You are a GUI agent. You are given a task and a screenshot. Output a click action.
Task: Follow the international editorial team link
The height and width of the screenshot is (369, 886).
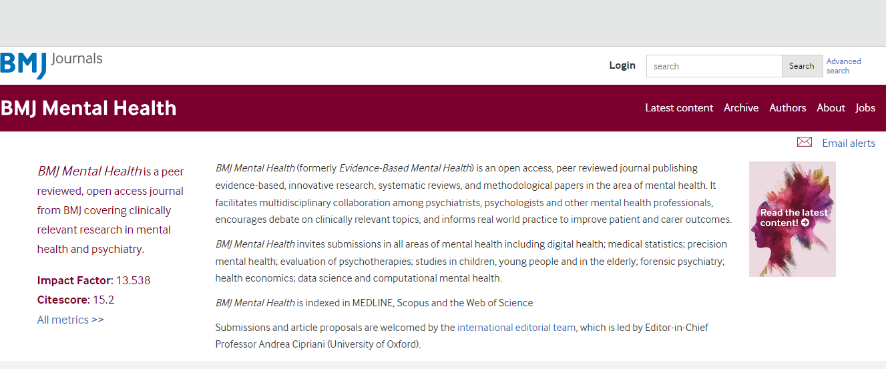point(516,328)
